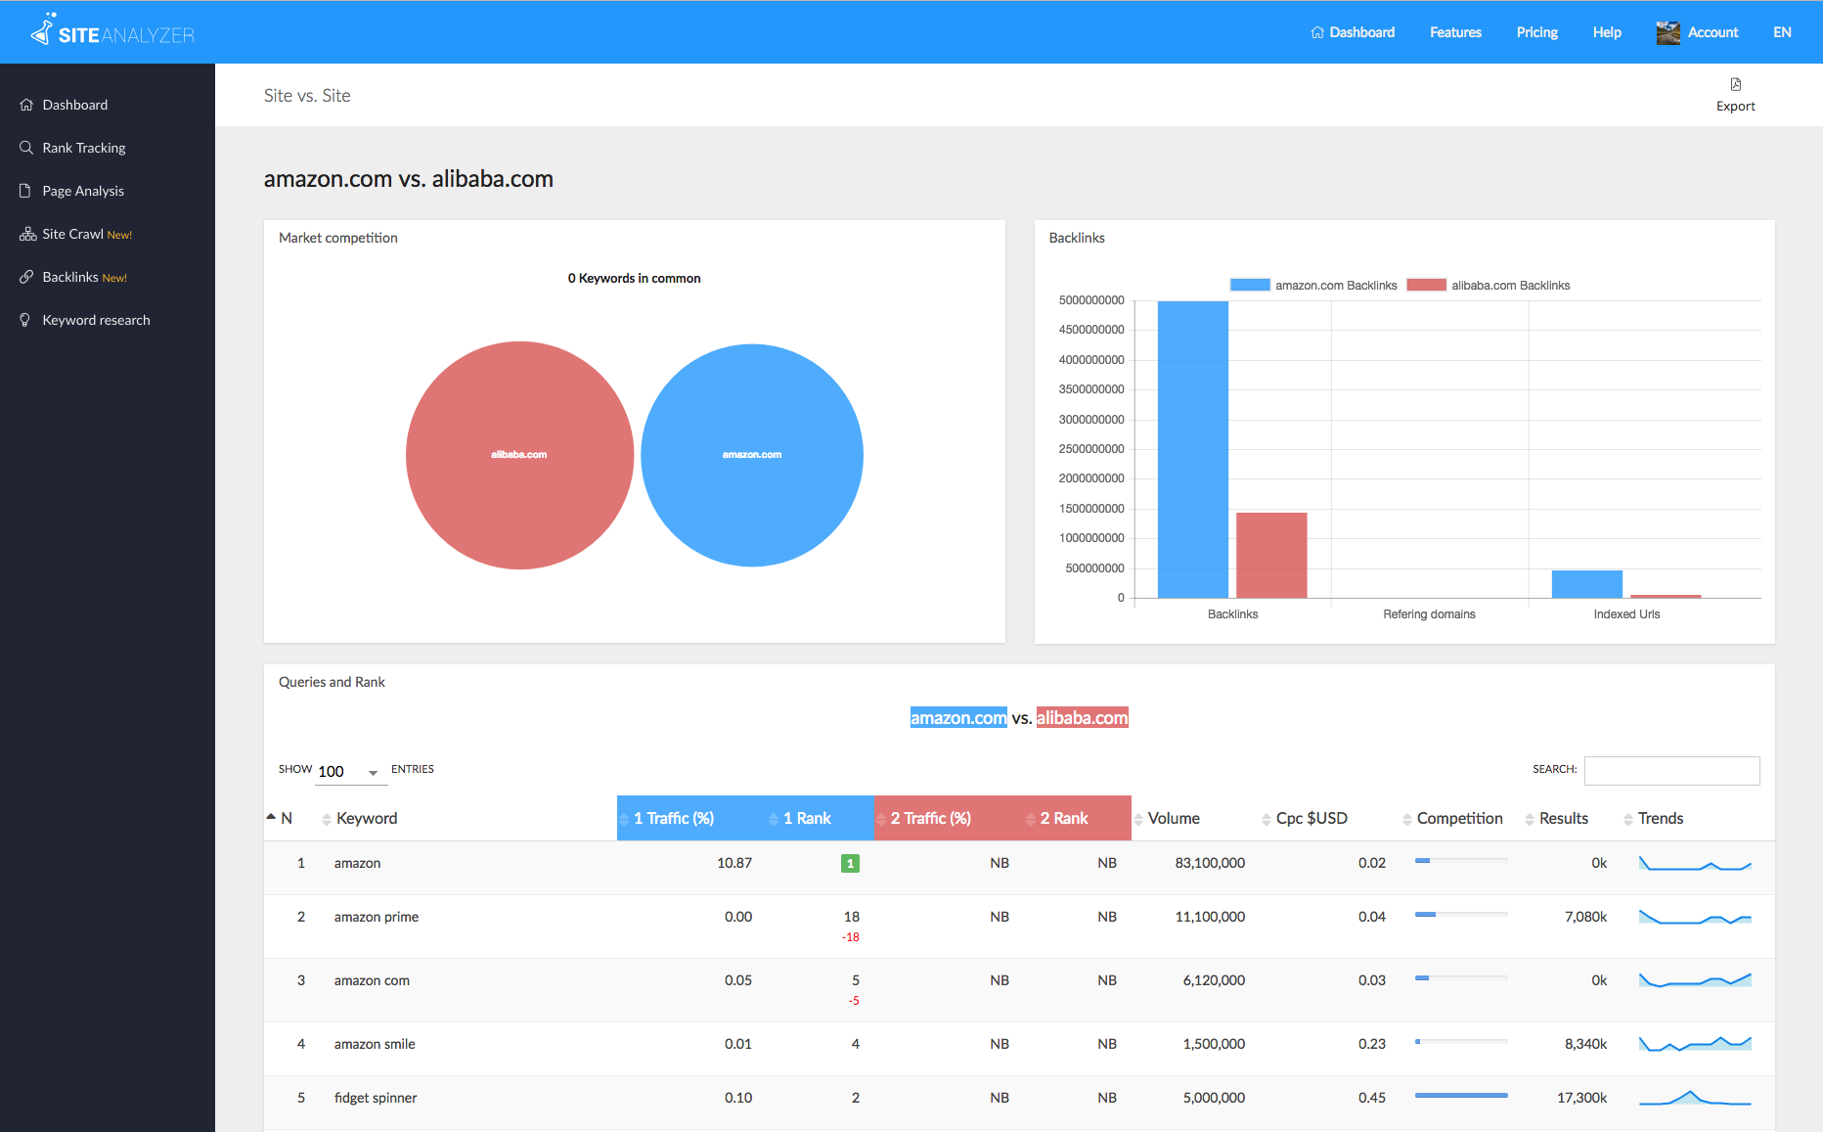Click the Site Analyzer logo icon
Image resolution: width=1823 pixels, height=1132 pixels.
point(42,31)
